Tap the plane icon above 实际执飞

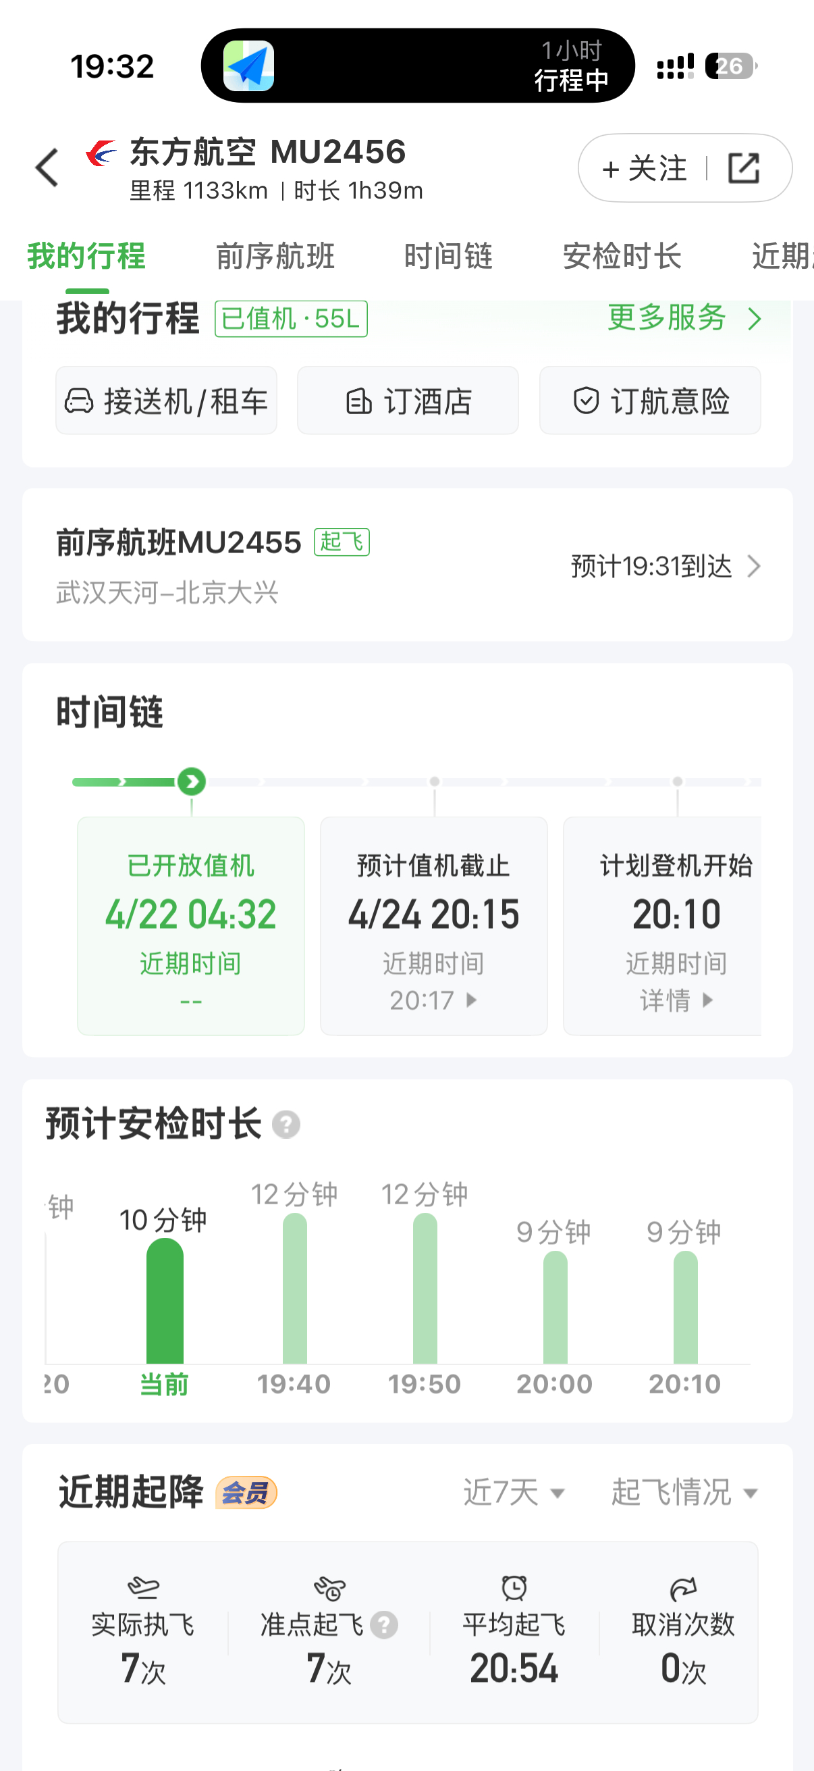click(x=143, y=1587)
